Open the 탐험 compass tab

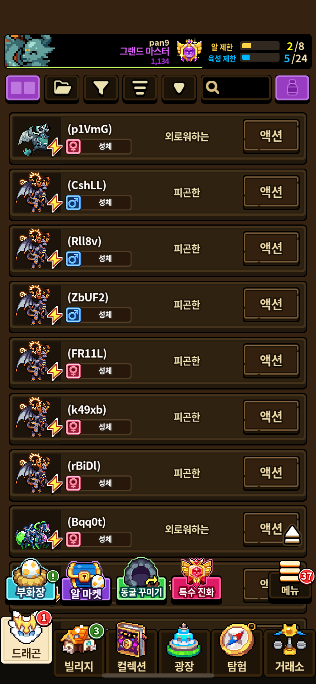237,651
